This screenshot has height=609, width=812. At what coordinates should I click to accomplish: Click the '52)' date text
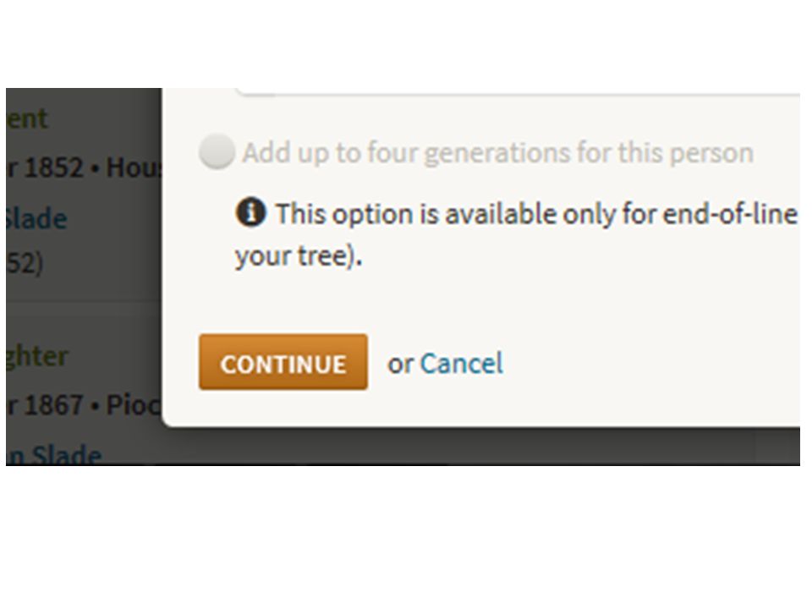pyautogui.click(x=25, y=264)
